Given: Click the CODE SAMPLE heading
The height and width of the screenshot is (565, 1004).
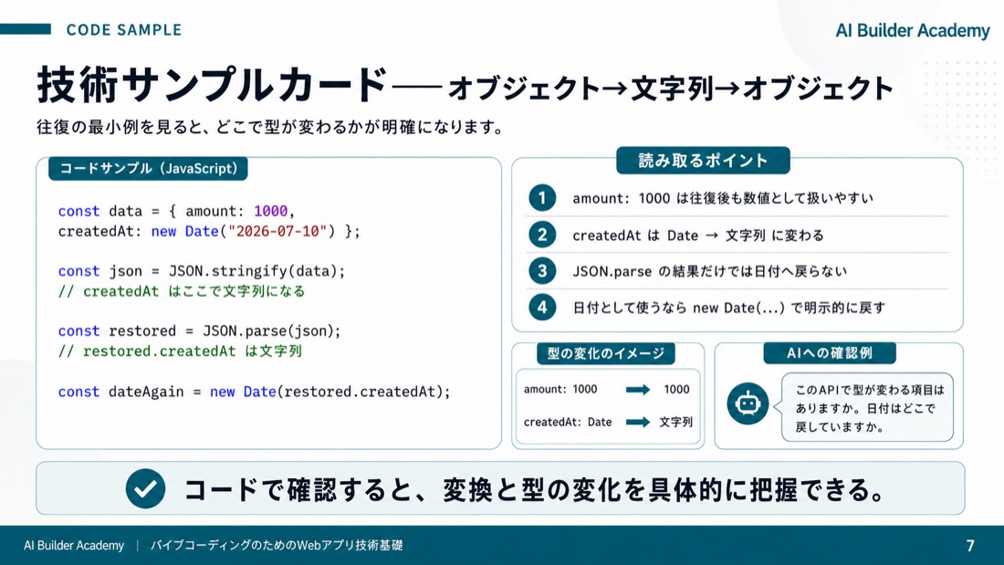Looking at the screenshot, I should [x=124, y=29].
